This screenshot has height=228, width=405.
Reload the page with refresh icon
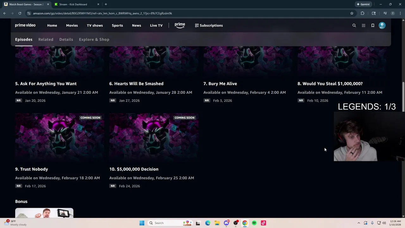point(20,13)
